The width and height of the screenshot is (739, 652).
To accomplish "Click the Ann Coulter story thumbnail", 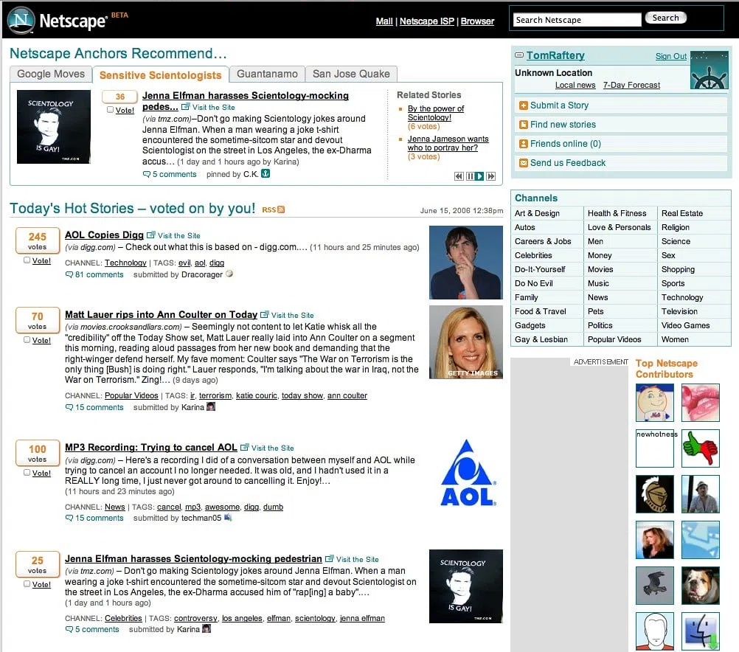I will point(466,342).
